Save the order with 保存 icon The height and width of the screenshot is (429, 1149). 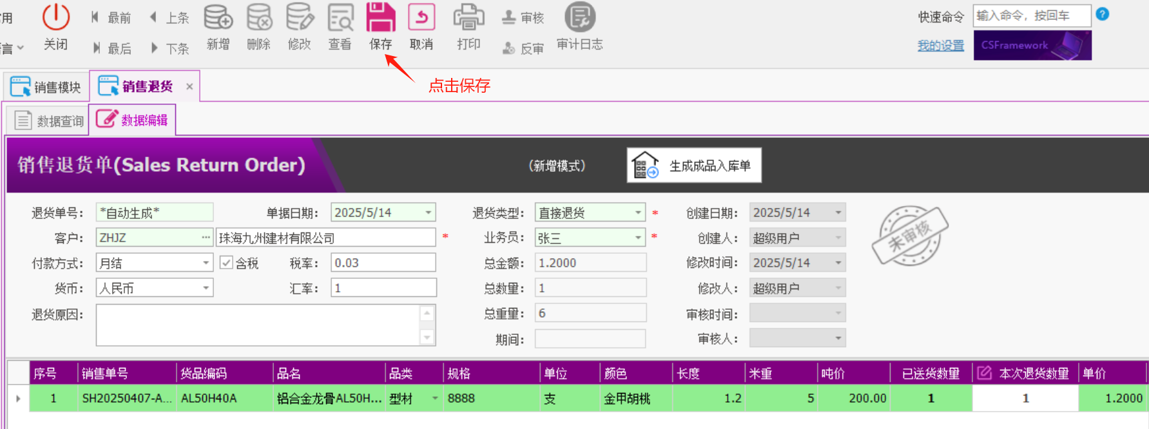(381, 17)
